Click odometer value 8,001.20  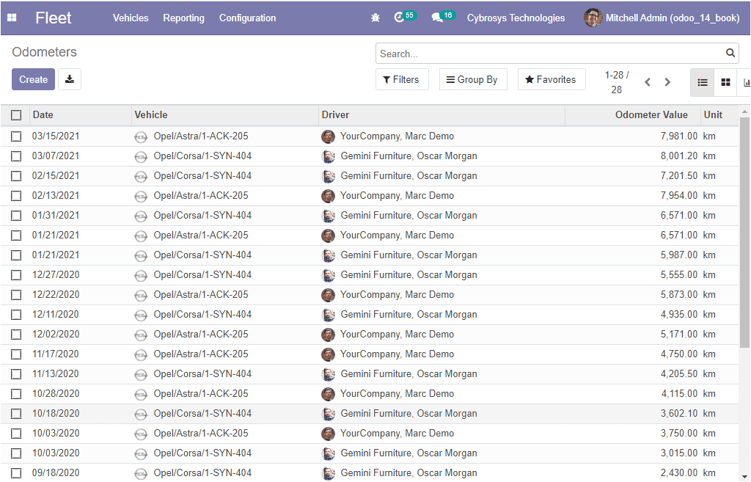[x=678, y=156]
